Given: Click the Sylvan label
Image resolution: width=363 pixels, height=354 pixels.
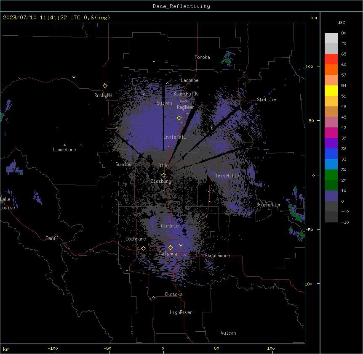Looking at the screenshot, I should coord(164,103).
